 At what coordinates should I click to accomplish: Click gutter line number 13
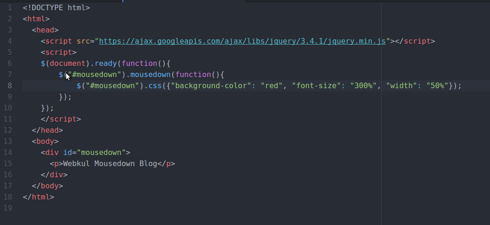(8, 141)
